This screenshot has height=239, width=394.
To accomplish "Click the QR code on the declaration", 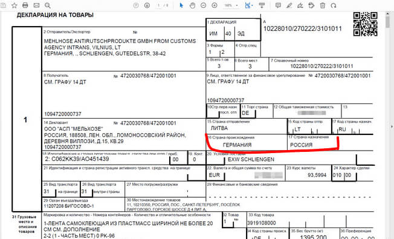I will point(366,24).
